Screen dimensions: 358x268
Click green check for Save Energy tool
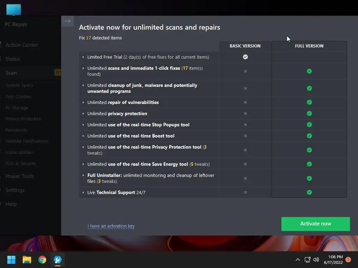pos(309,164)
